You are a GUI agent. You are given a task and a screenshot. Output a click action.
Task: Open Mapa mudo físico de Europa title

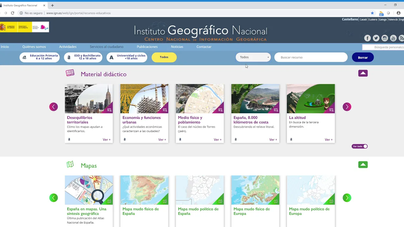point(252,211)
